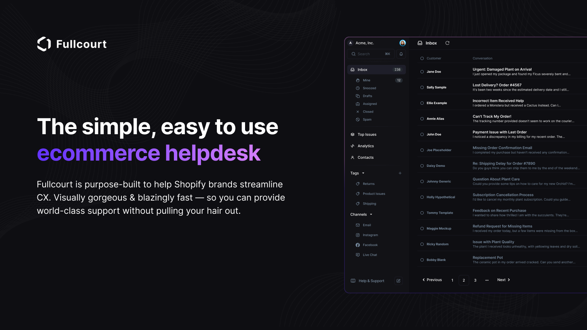
Task: Open the Email channel
Action: (x=363, y=225)
